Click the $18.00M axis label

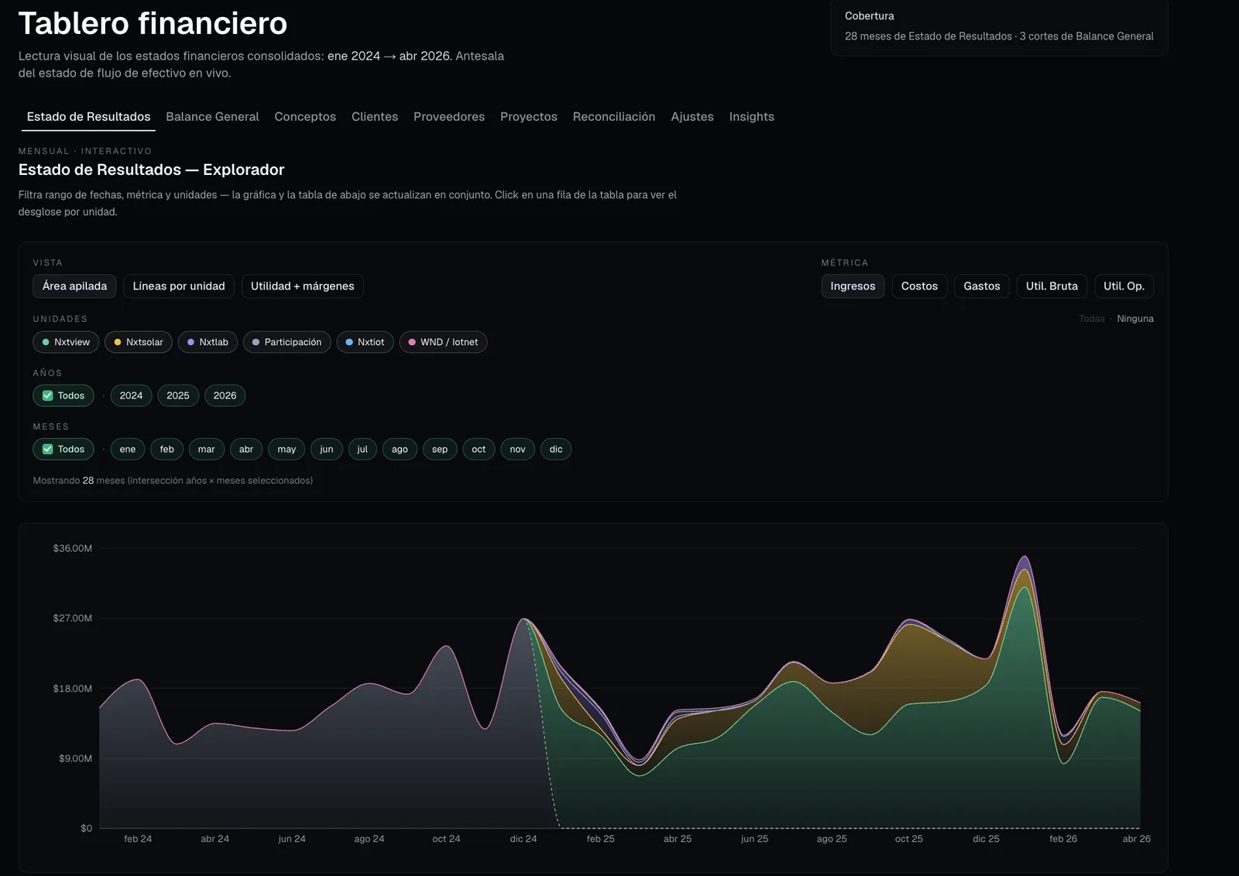[72, 689]
